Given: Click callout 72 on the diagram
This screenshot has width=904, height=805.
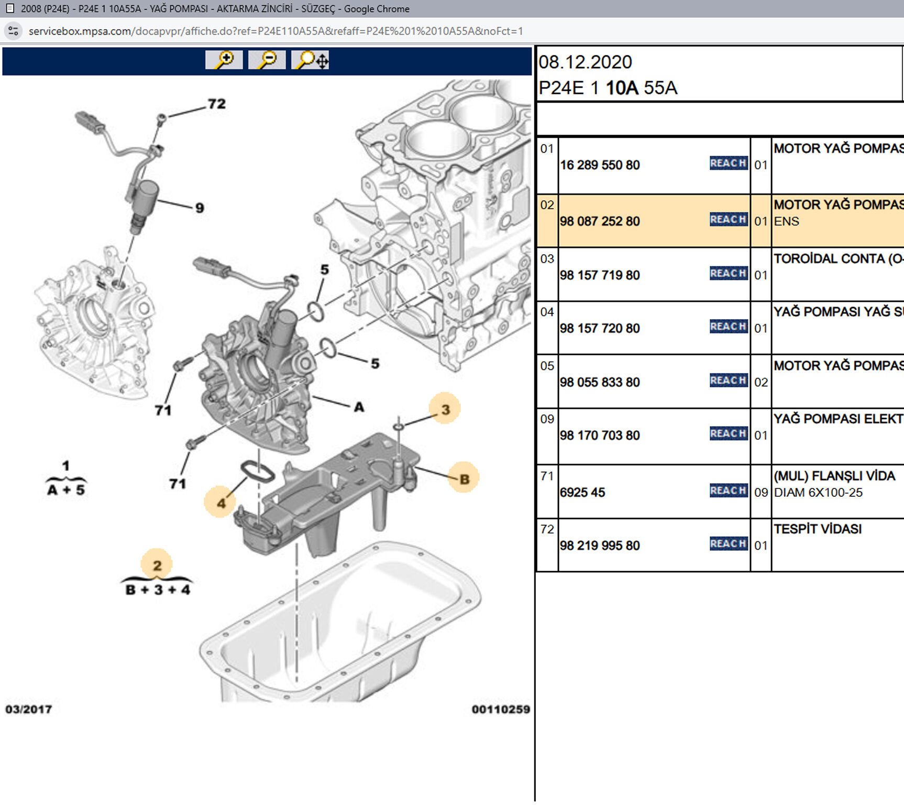Looking at the screenshot, I should click(216, 104).
